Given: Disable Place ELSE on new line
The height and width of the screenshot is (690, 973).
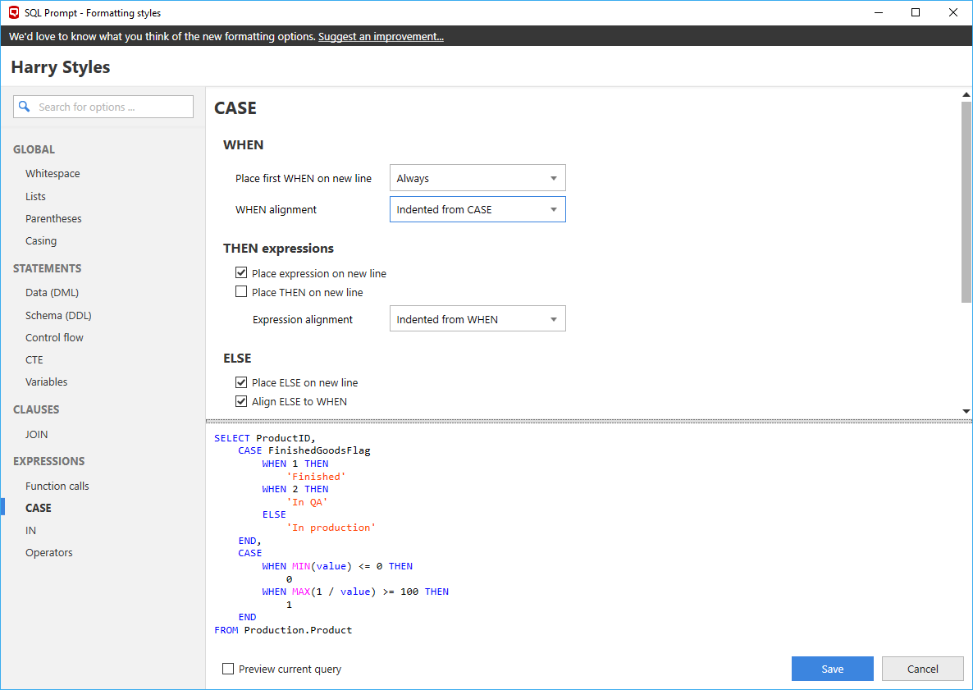Looking at the screenshot, I should 241,382.
